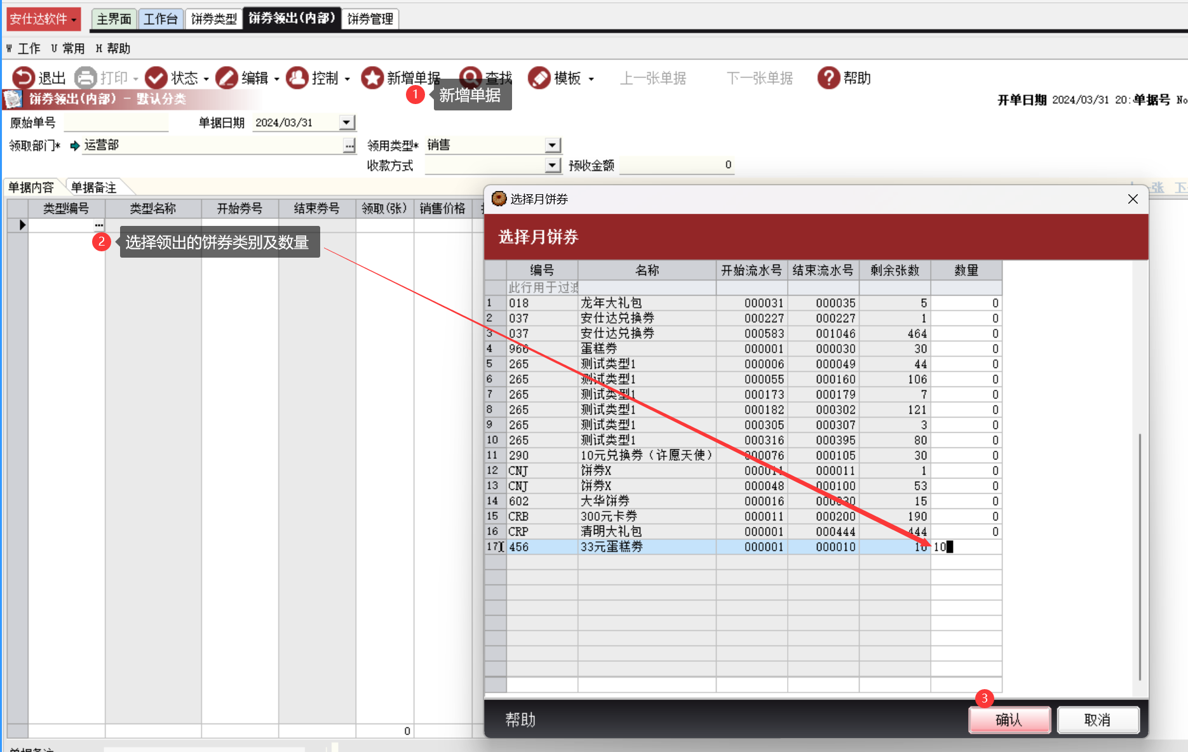
Task: Select the 300元卡券 row
Action: tap(743, 517)
